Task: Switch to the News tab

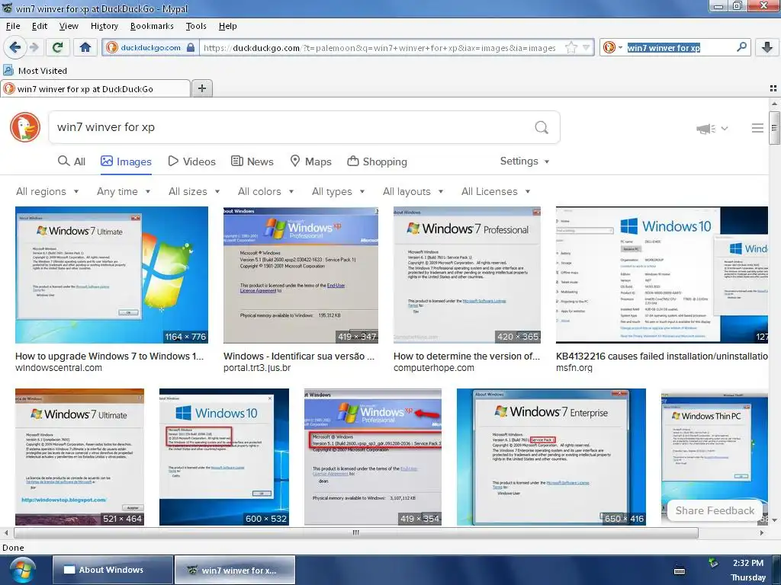Action: tap(252, 161)
